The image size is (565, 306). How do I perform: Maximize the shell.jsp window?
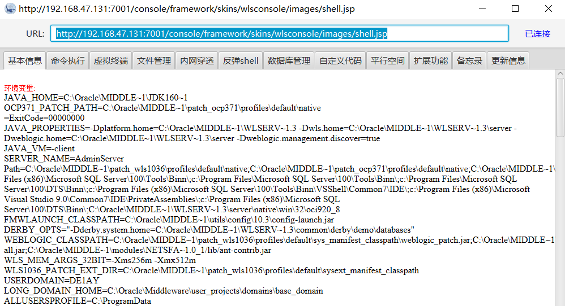(x=515, y=8)
